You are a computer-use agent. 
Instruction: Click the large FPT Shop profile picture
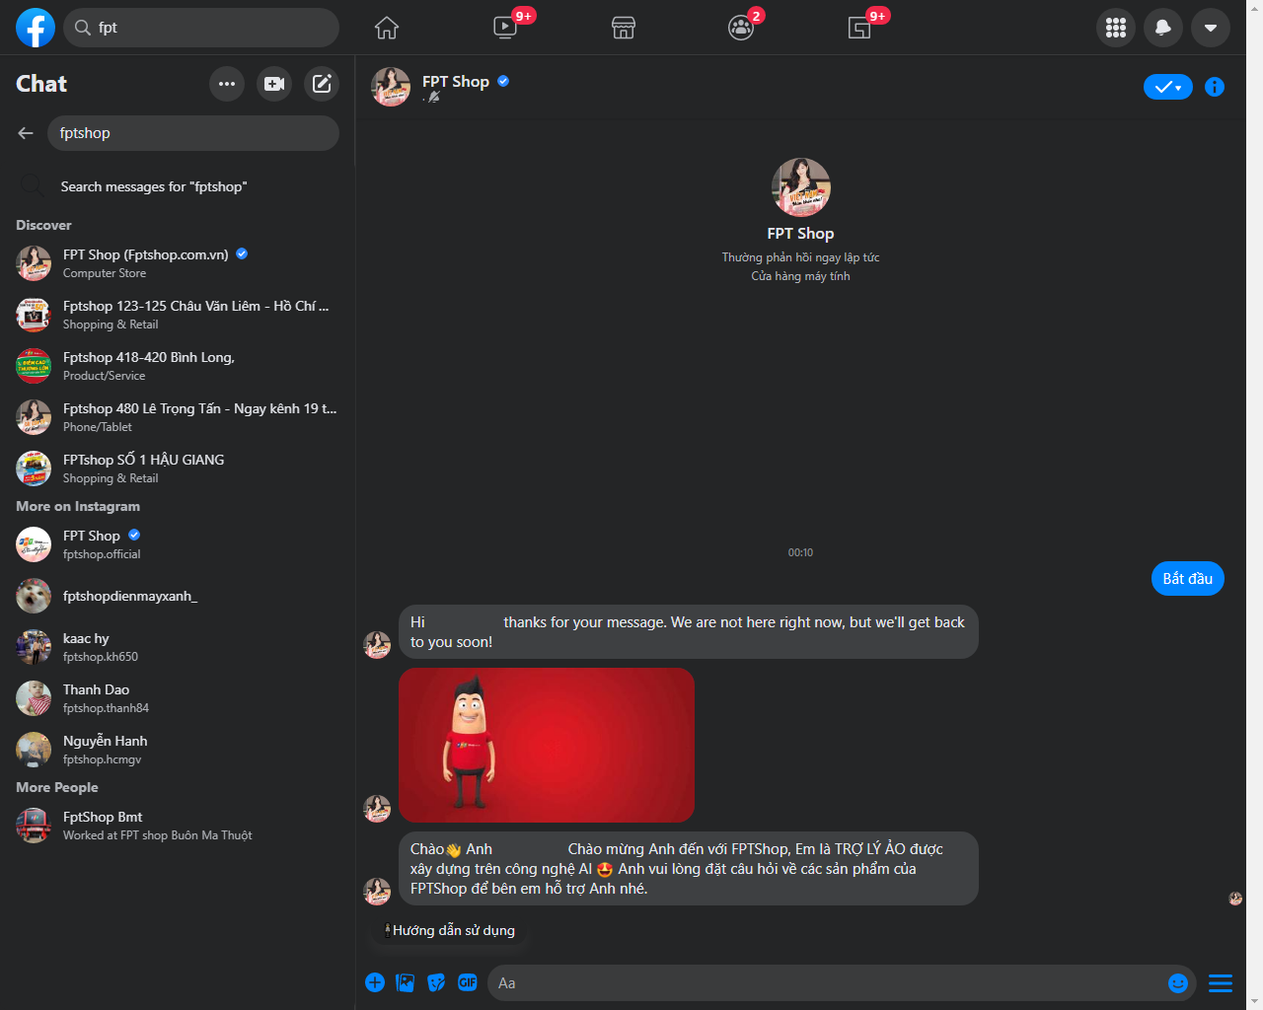(x=800, y=187)
